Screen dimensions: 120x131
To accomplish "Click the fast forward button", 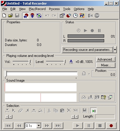I will click(47, 126).
